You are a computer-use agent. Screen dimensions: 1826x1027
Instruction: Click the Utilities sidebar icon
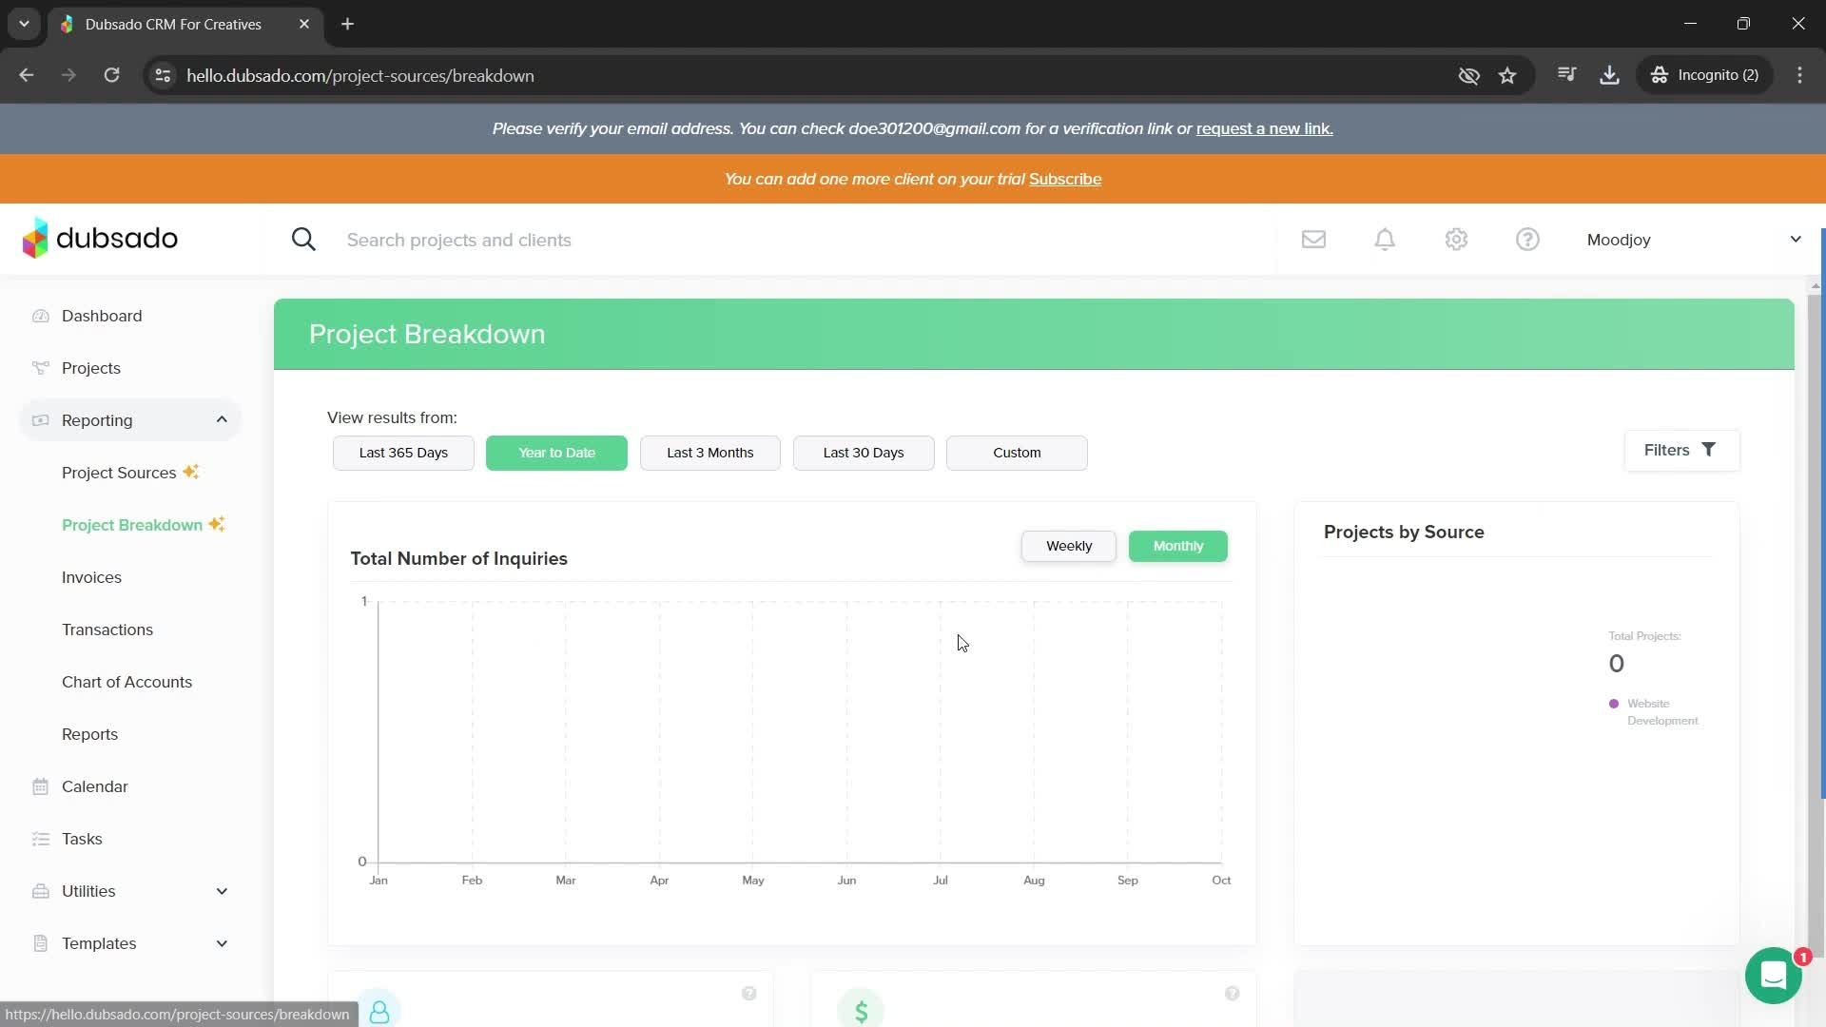click(40, 891)
